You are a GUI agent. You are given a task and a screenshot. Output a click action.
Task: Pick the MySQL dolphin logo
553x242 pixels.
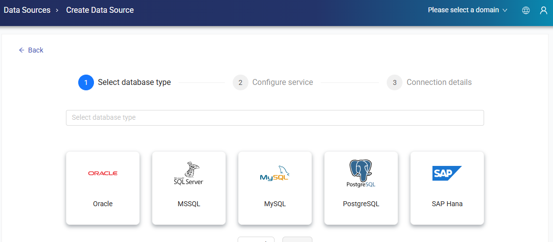click(275, 174)
